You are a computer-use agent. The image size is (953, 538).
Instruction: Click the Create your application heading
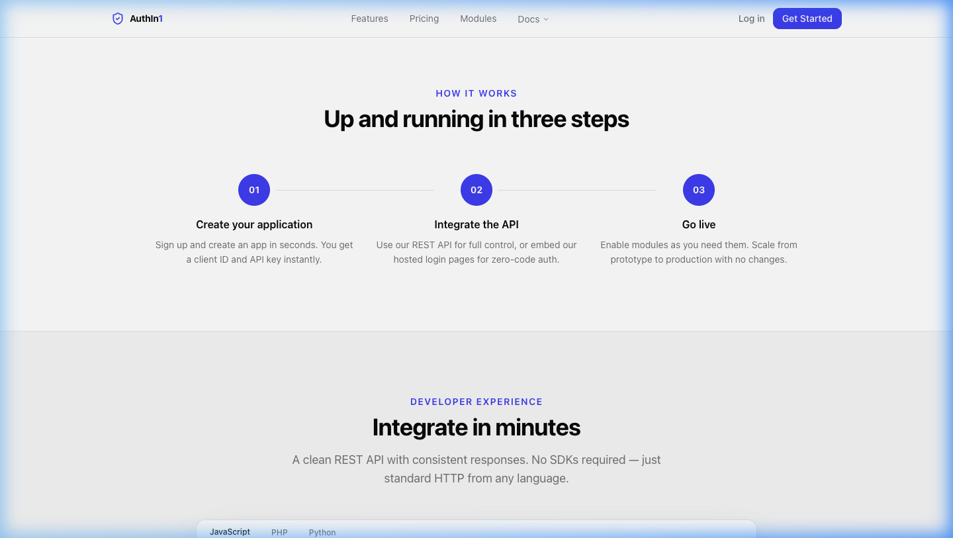254,224
